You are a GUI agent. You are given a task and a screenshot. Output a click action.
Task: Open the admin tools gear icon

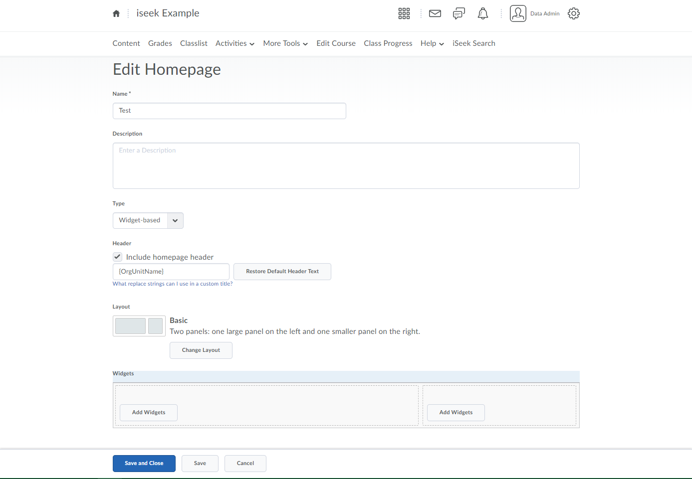tap(574, 13)
